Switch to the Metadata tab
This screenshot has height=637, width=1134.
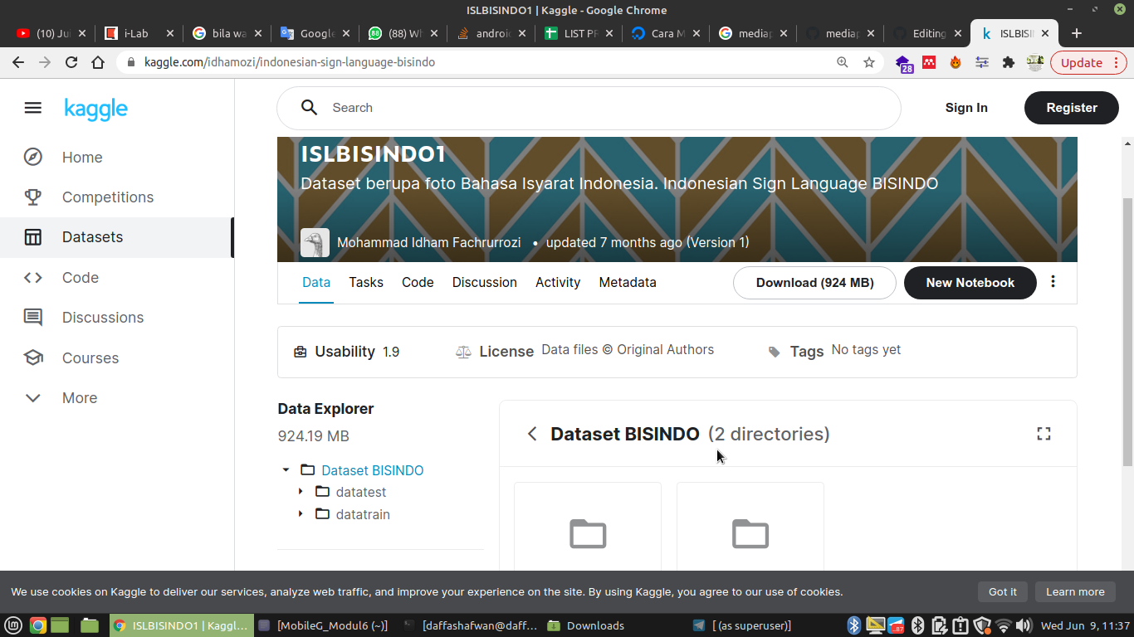(627, 282)
